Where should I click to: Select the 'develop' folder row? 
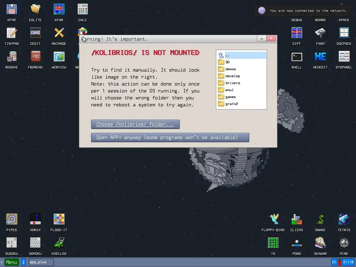(x=242, y=76)
